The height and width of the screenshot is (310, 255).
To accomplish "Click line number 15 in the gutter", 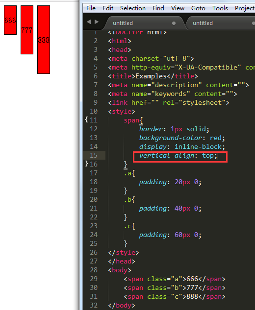I will coord(94,155).
